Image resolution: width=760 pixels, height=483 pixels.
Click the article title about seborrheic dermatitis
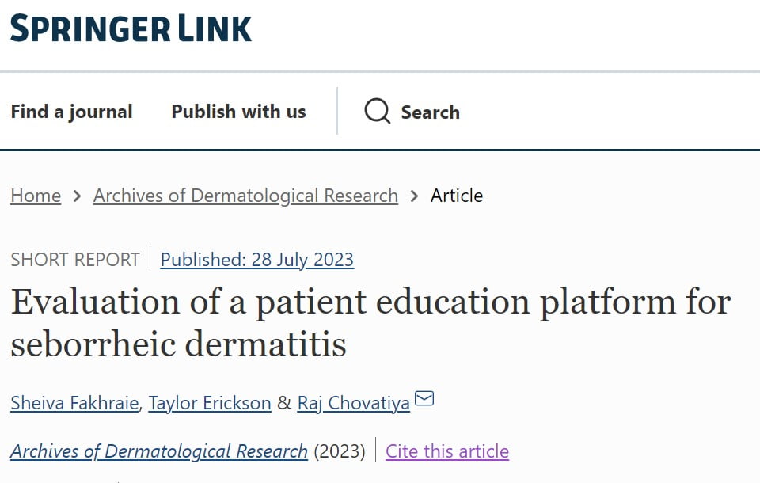(x=370, y=322)
